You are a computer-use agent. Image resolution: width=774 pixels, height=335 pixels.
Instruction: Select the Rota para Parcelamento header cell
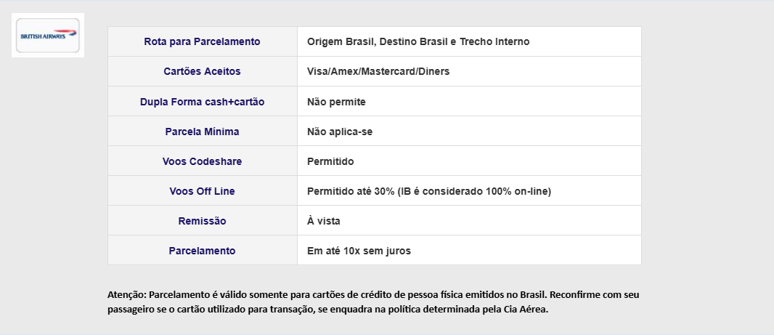203,41
